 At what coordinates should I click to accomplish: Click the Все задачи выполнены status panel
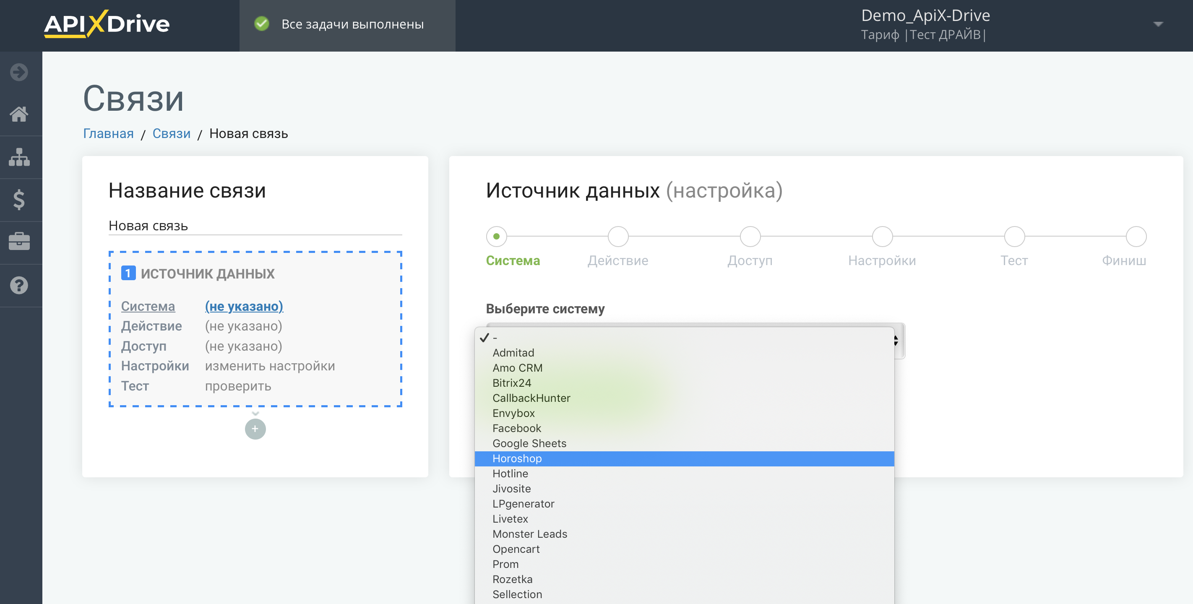(347, 26)
